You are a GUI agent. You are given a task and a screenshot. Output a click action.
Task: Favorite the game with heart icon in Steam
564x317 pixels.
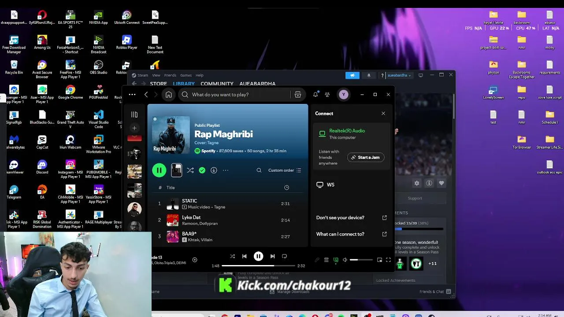pyautogui.click(x=442, y=183)
